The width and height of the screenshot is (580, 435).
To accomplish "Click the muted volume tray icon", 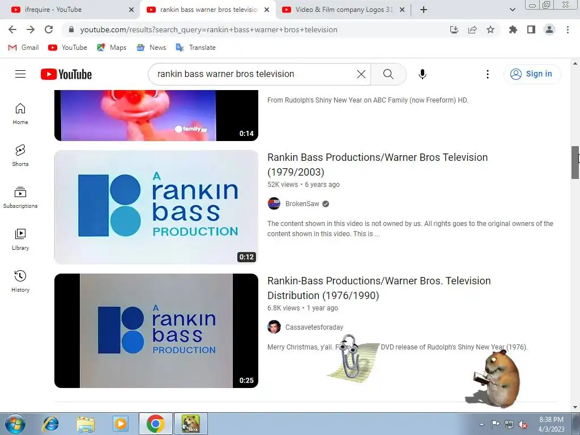I will pos(523,425).
